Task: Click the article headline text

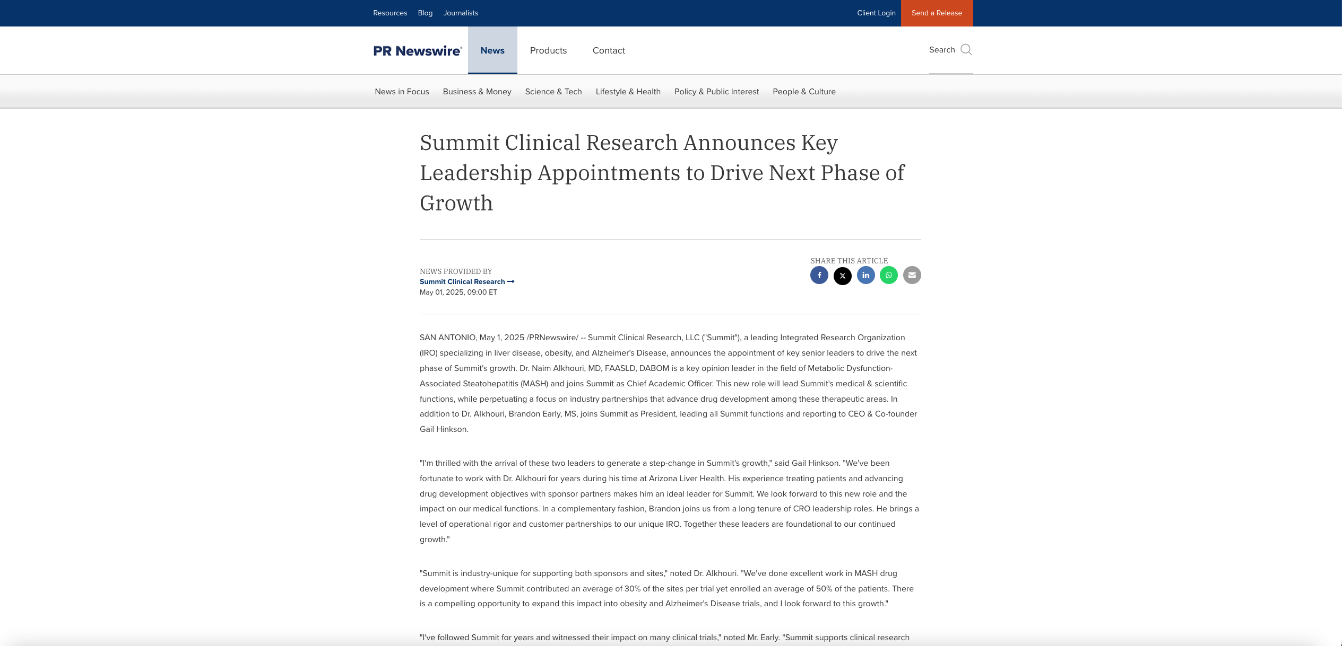Action: (x=662, y=173)
